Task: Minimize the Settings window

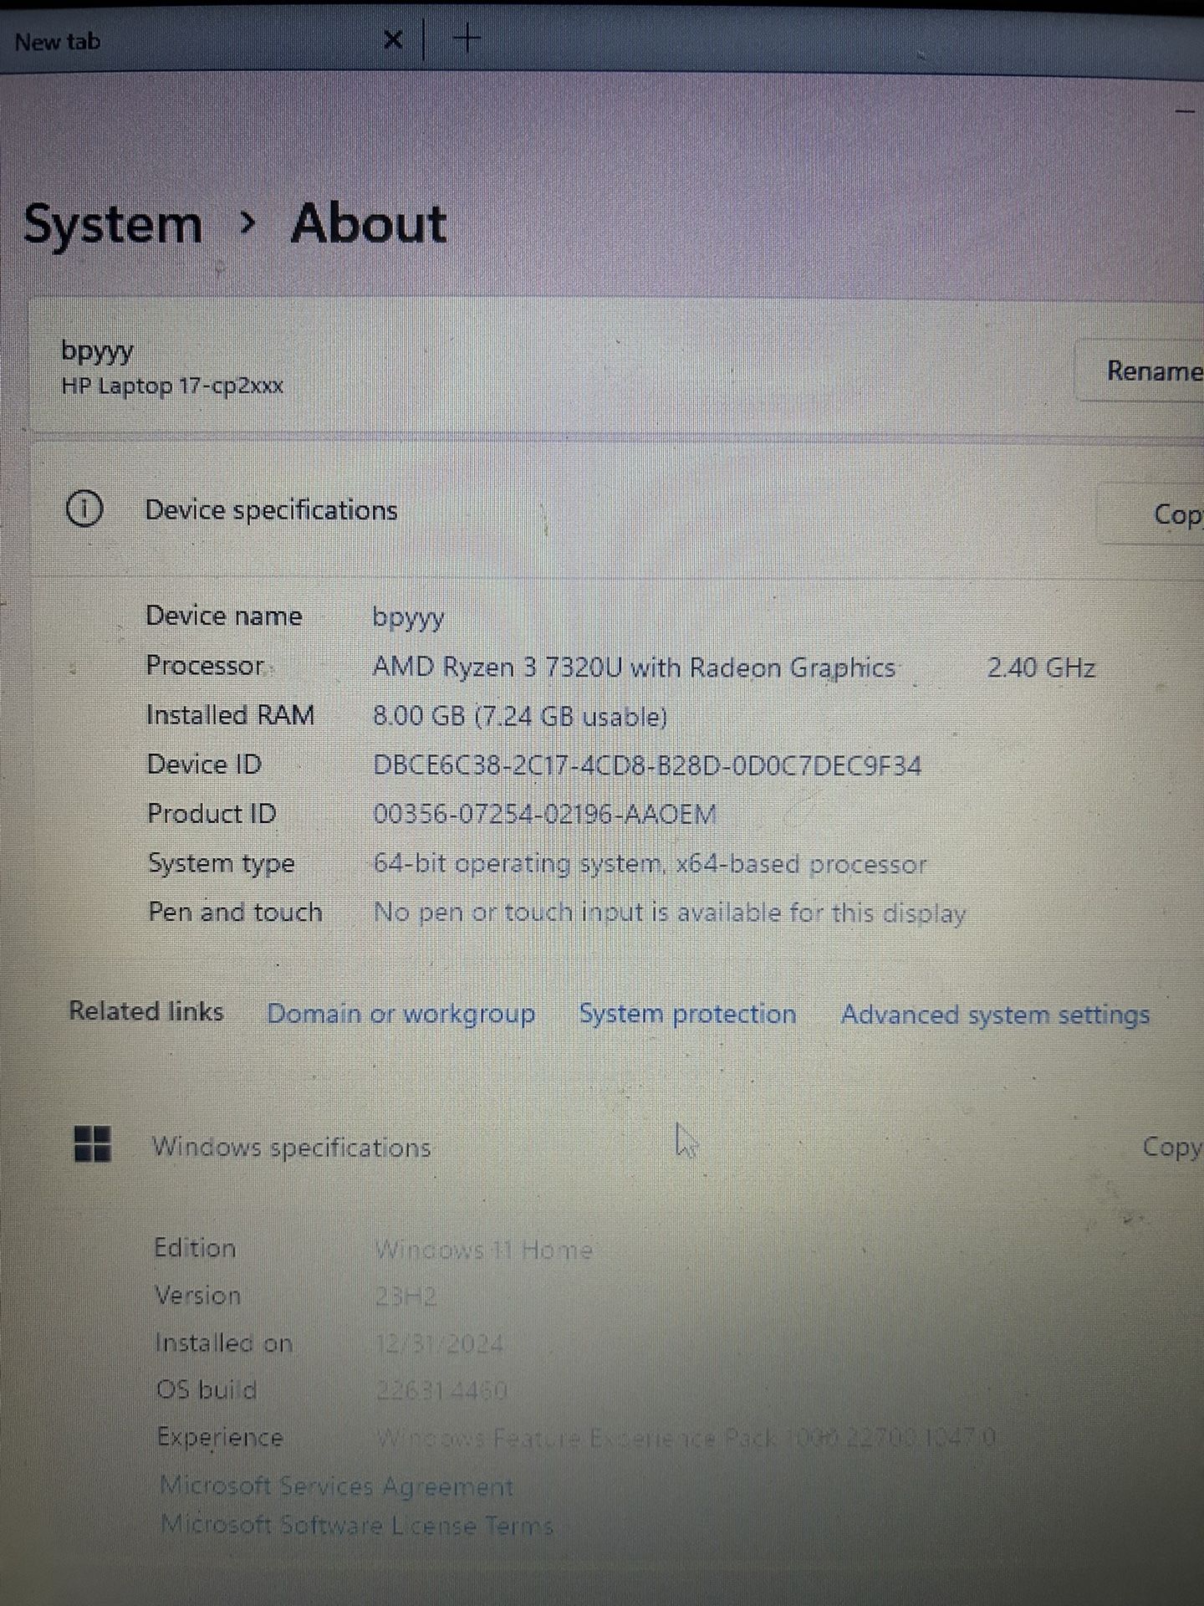Action: click(1185, 111)
